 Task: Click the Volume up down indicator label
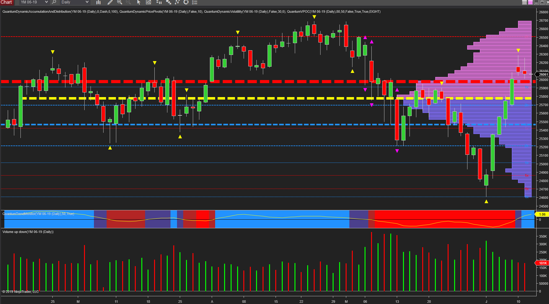(28, 232)
